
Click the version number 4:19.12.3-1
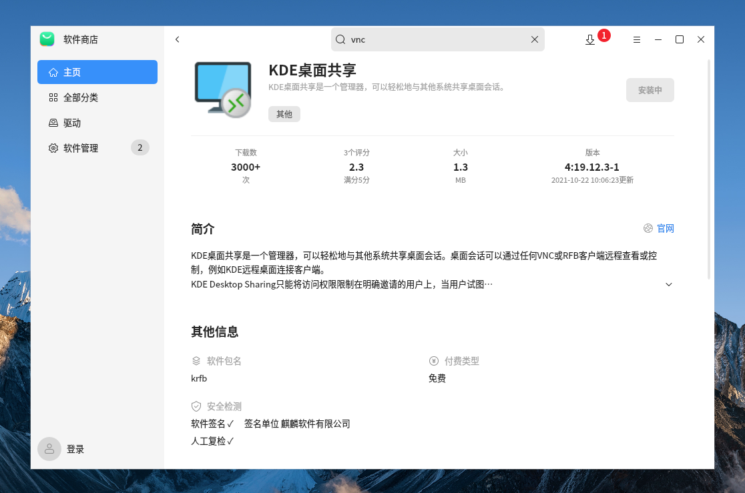click(592, 167)
